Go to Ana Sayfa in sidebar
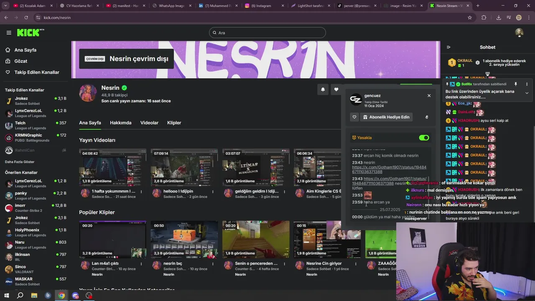535x301 pixels. 25,50
